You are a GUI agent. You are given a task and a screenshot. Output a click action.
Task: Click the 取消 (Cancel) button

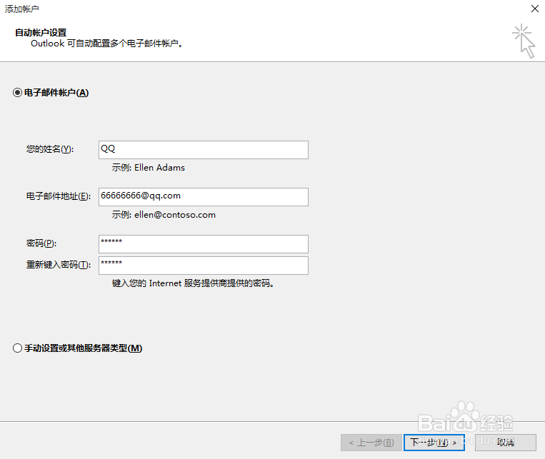point(506,443)
